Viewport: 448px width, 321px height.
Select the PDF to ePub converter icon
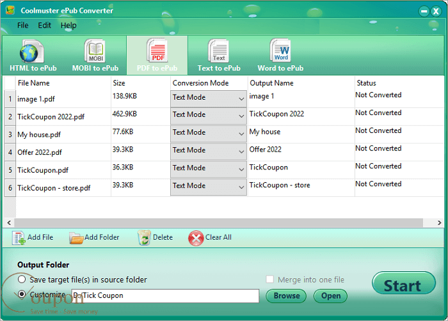pyautogui.click(x=157, y=51)
